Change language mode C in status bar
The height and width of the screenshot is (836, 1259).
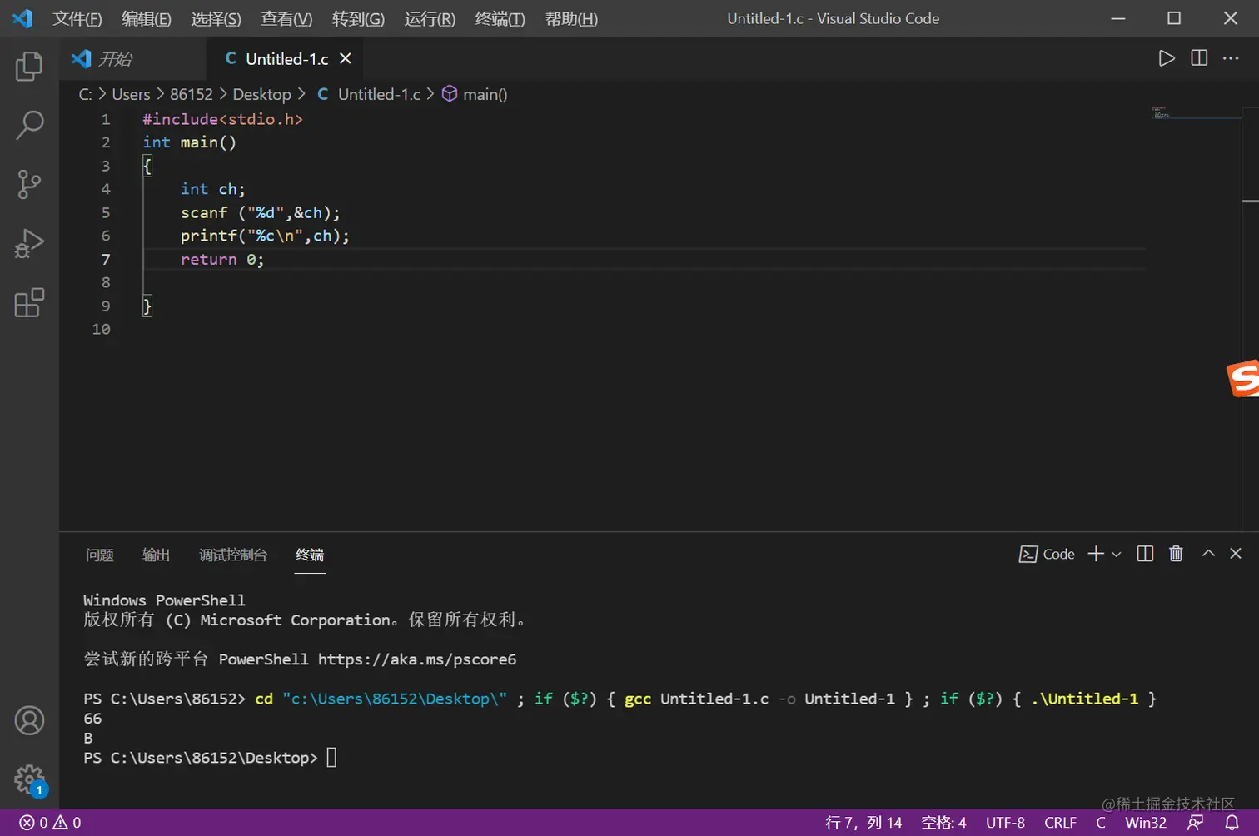point(1101,823)
